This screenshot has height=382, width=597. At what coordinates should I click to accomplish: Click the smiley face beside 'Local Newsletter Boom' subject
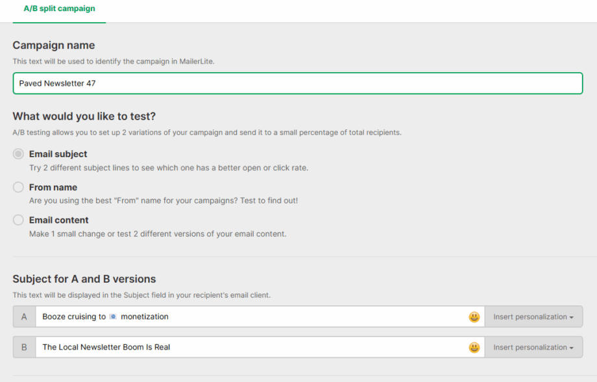[x=474, y=347]
